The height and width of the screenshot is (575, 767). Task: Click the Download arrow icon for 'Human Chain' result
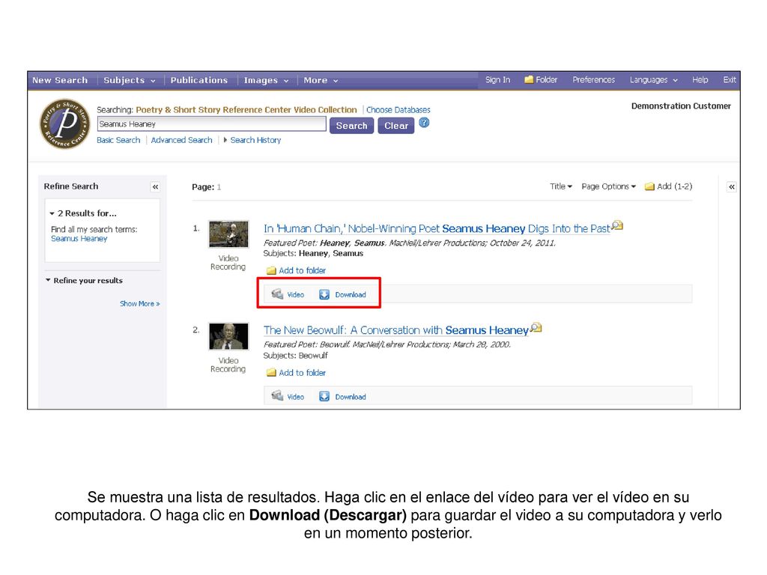[324, 294]
